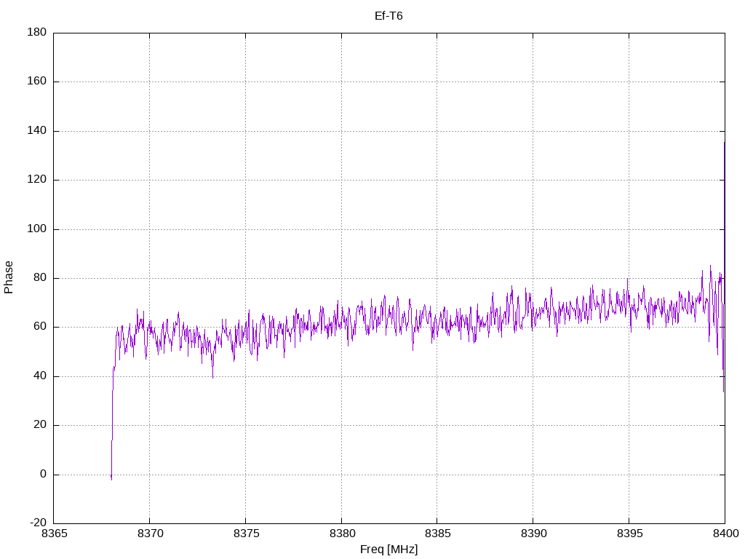This screenshot has width=745, height=559.
Task: Click the 8365 tick label on x-axis
Action: pos(54,534)
